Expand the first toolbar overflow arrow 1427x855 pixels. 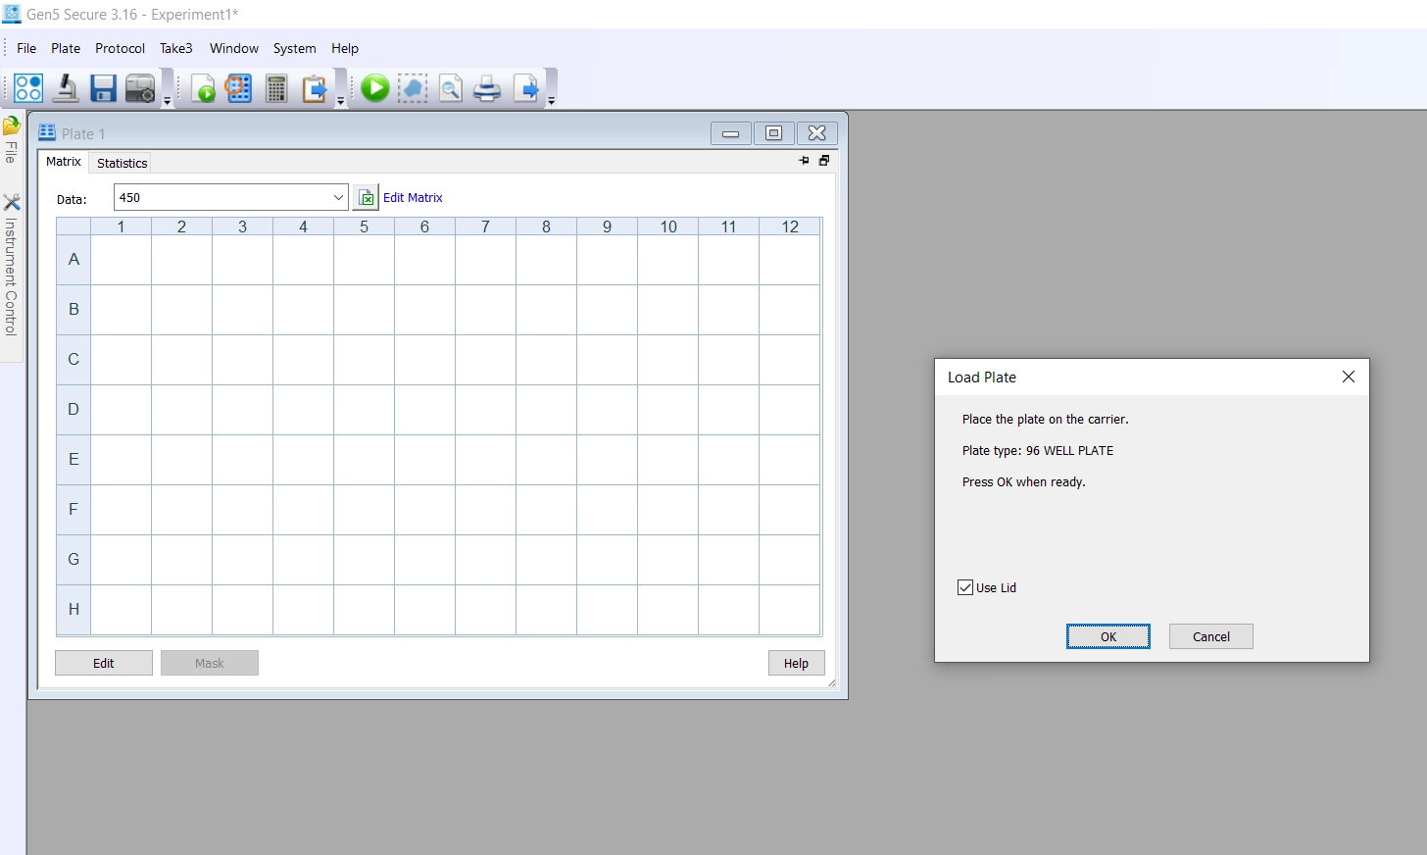(x=167, y=100)
